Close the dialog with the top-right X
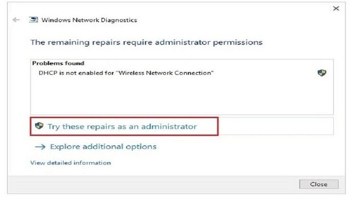 [x=336, y=9]
